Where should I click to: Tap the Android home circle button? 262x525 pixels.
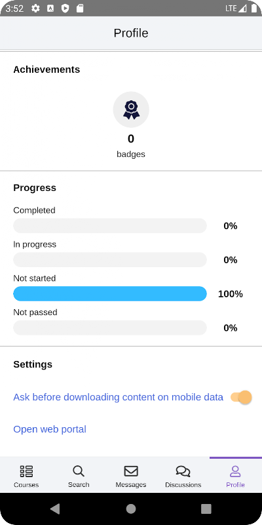131,509
